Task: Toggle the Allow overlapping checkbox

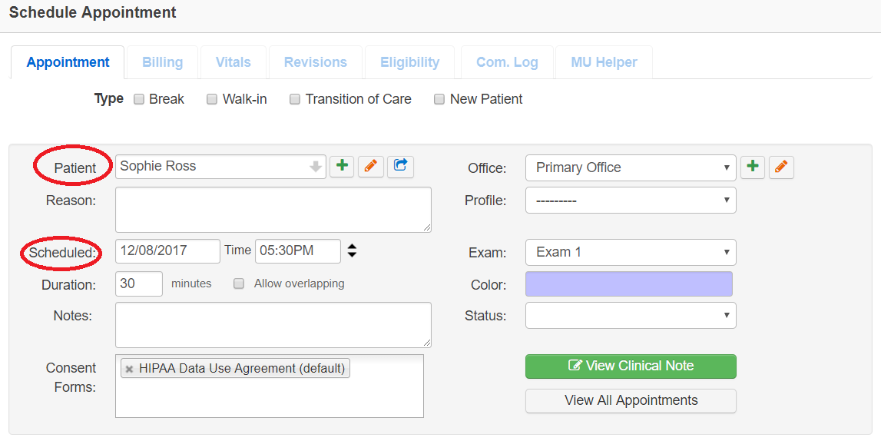Action: pos(239,283)
